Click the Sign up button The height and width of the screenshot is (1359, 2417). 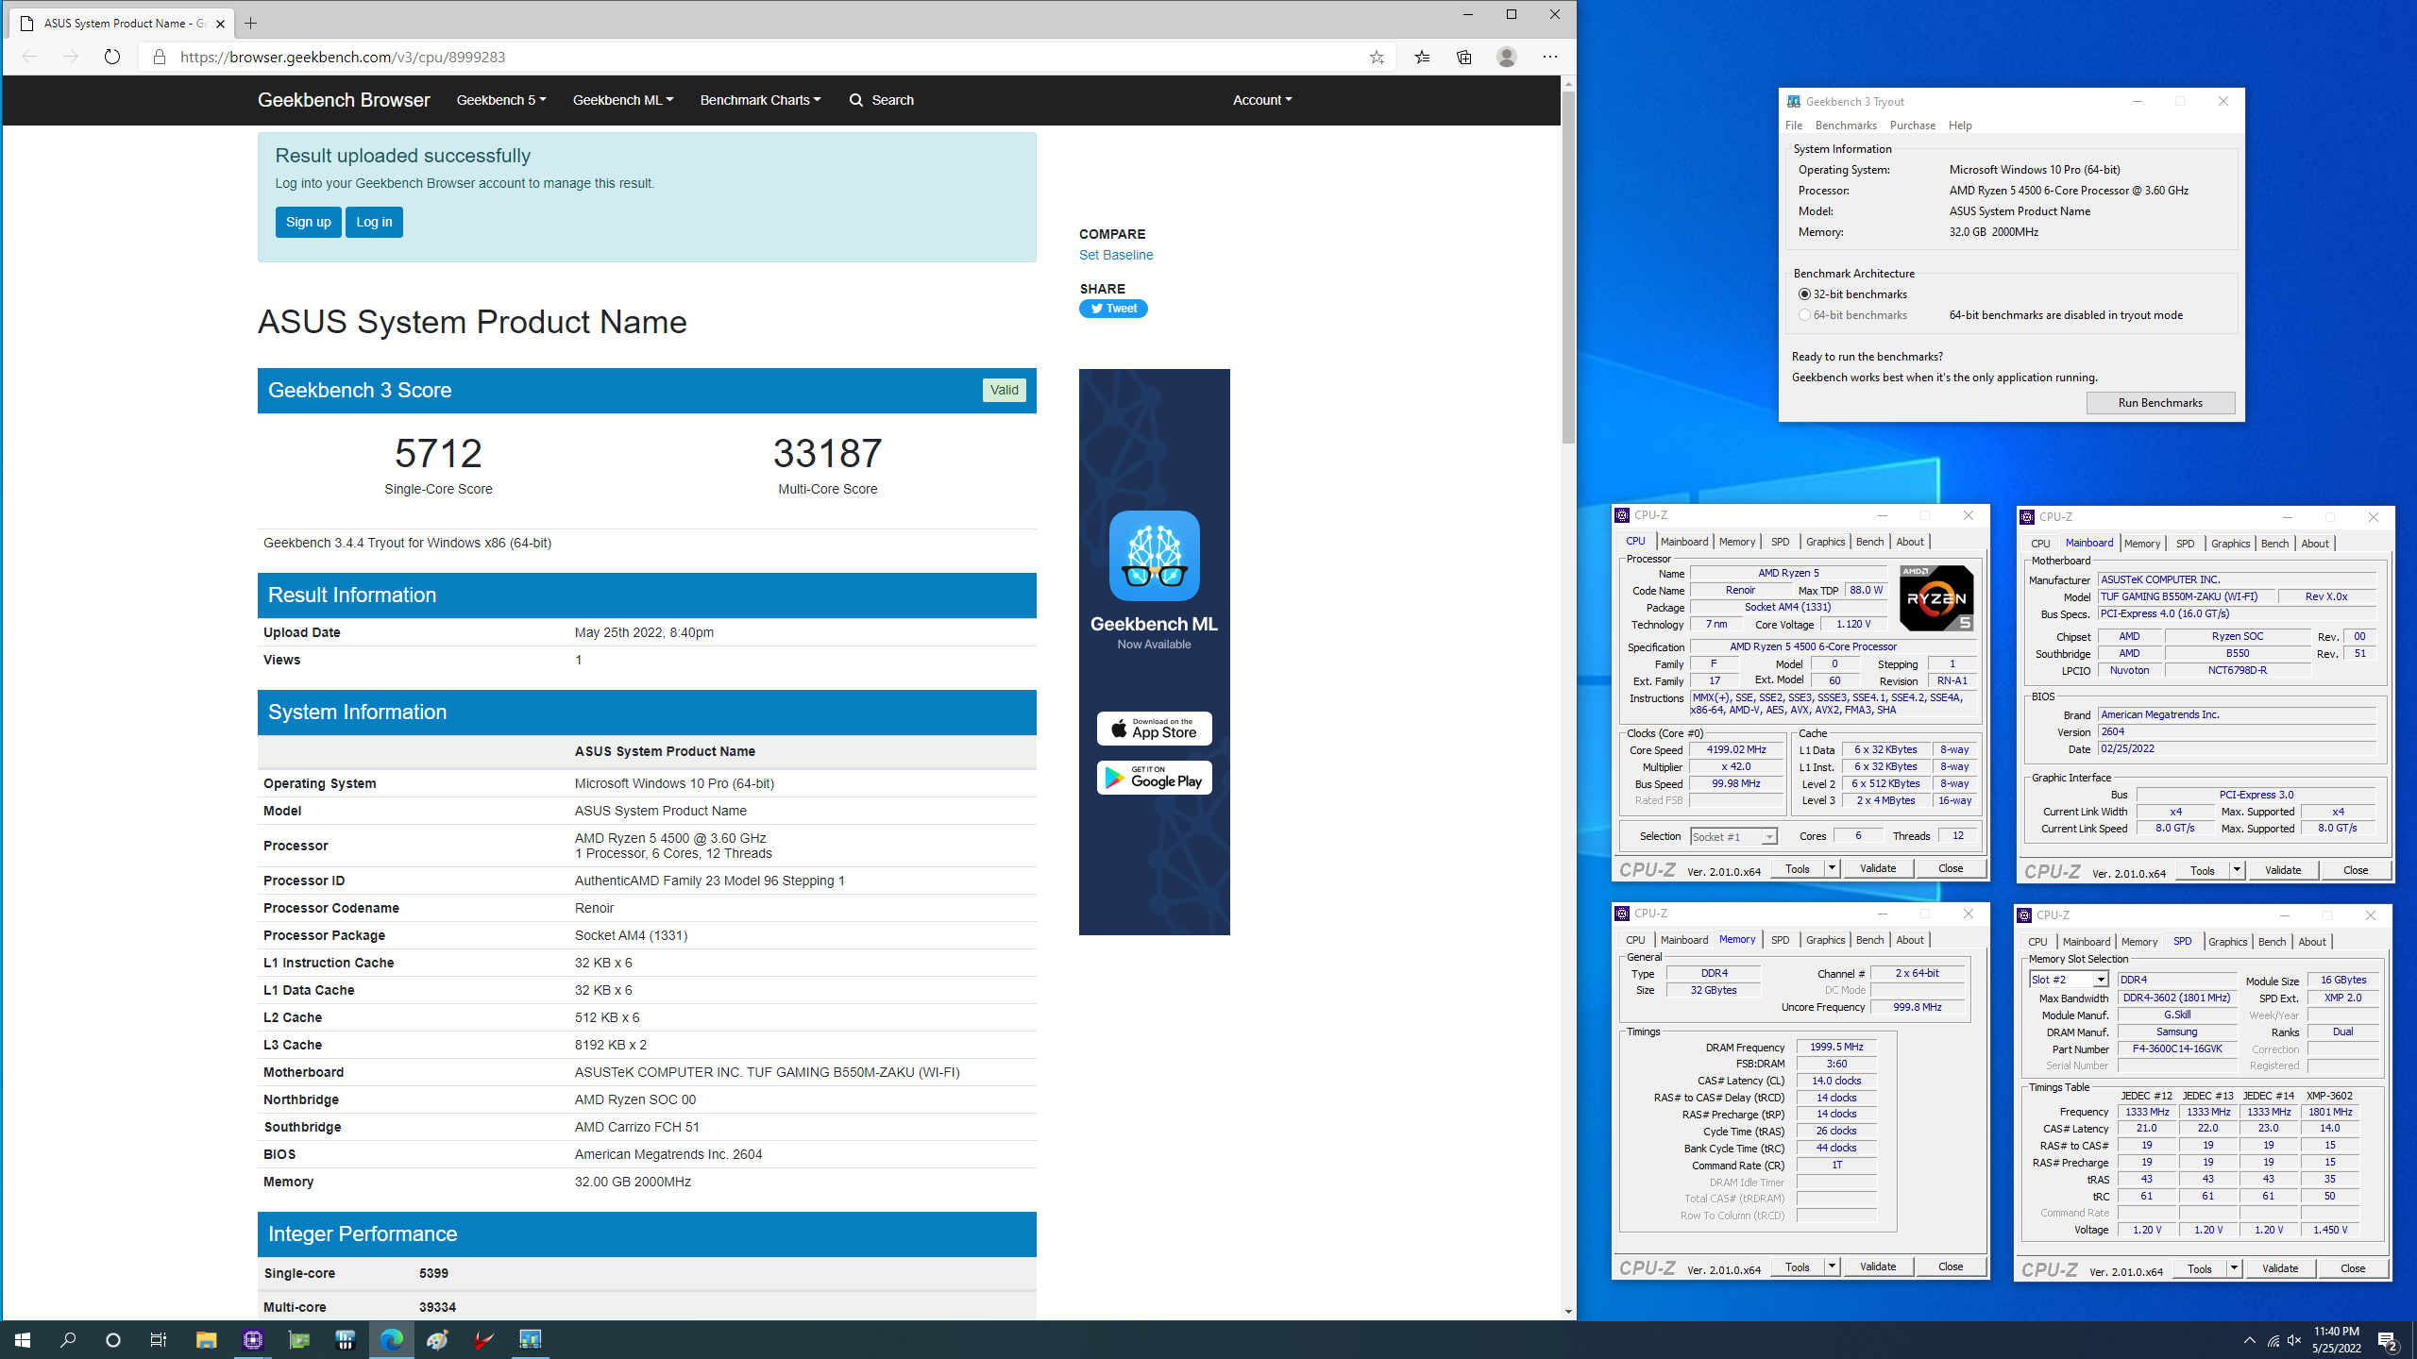pos(308,222)
